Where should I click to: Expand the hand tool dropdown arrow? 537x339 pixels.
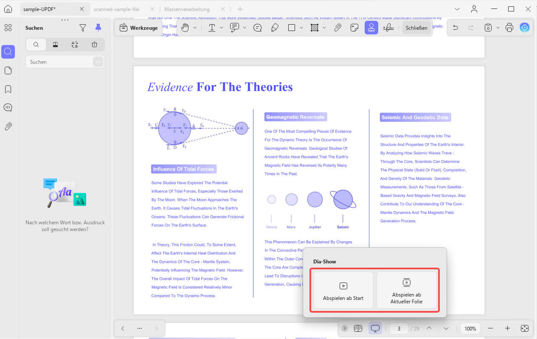click(x=195, y=28)
